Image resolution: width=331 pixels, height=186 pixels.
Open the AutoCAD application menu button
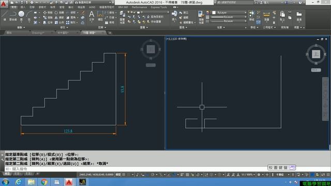click(x=4, y=4)
